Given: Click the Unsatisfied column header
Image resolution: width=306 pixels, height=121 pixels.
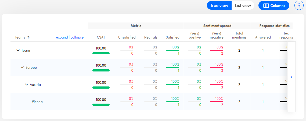Looking at the screenshot, I should [127, 37].
